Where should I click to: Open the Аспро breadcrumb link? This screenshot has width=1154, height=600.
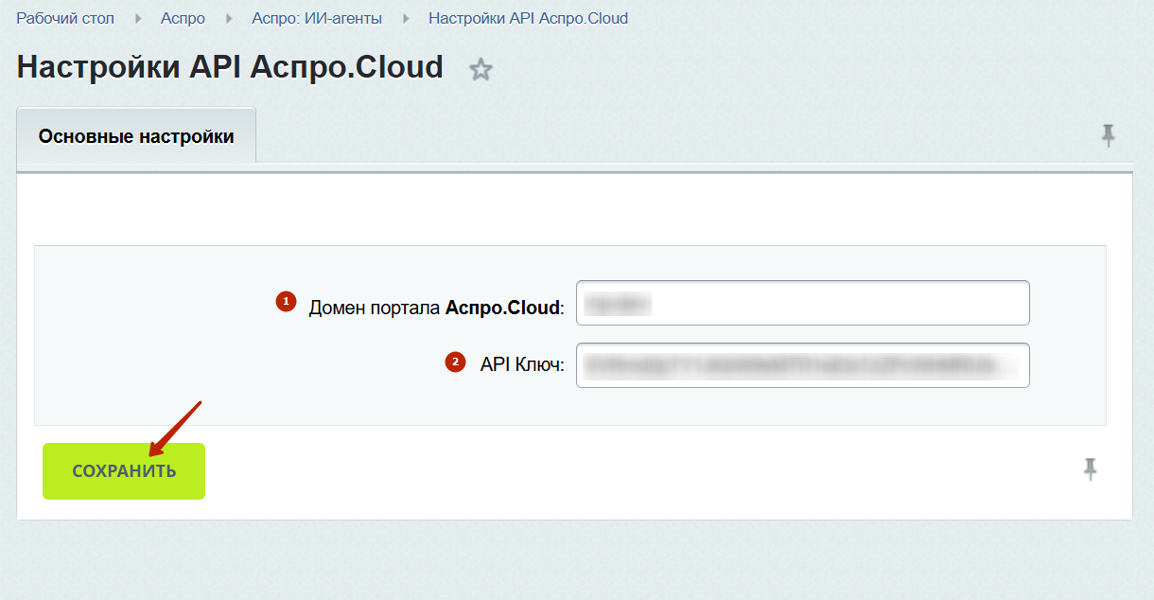pos(183,18)
